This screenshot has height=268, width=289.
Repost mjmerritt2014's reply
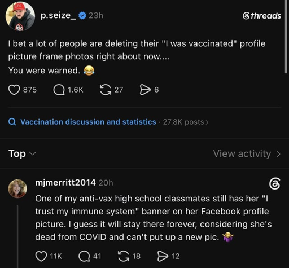[124, 256]
